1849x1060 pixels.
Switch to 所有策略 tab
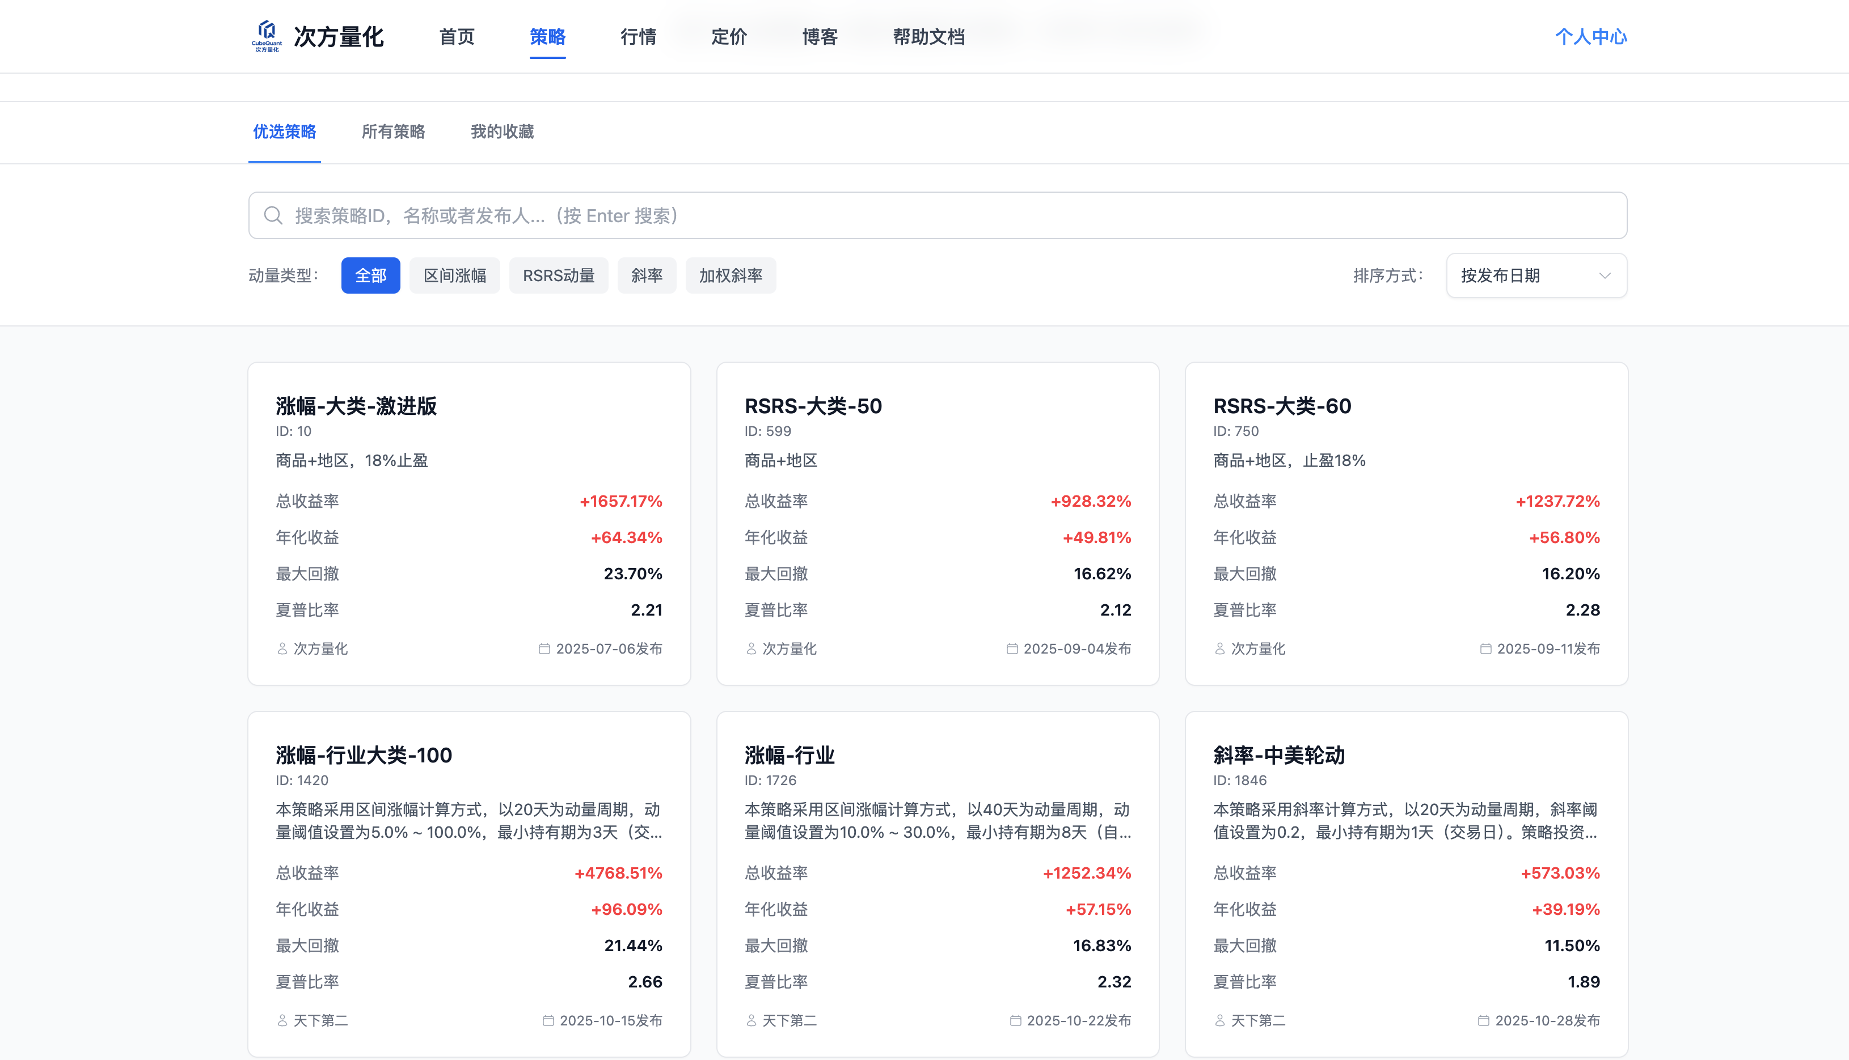point(393,132)
